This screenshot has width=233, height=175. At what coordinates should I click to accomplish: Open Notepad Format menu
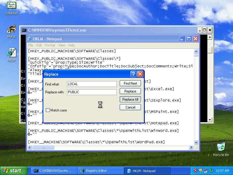50,45
